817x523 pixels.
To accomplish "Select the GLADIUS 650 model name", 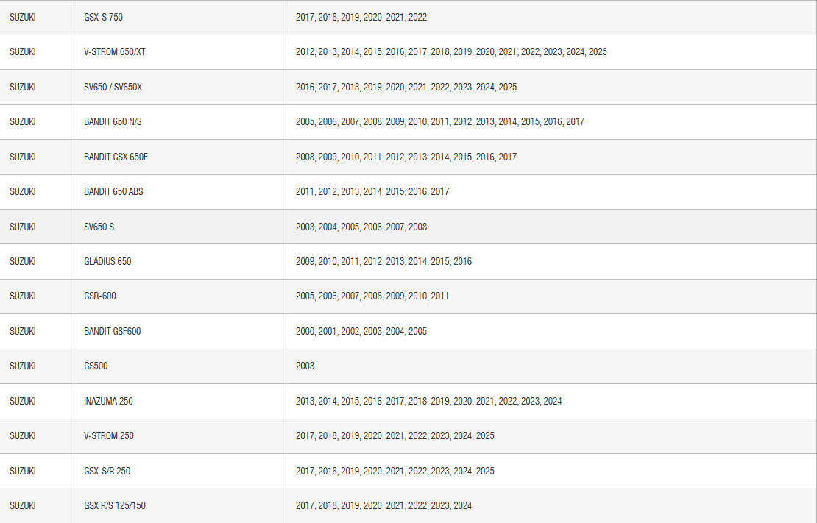I will point(107,261).
